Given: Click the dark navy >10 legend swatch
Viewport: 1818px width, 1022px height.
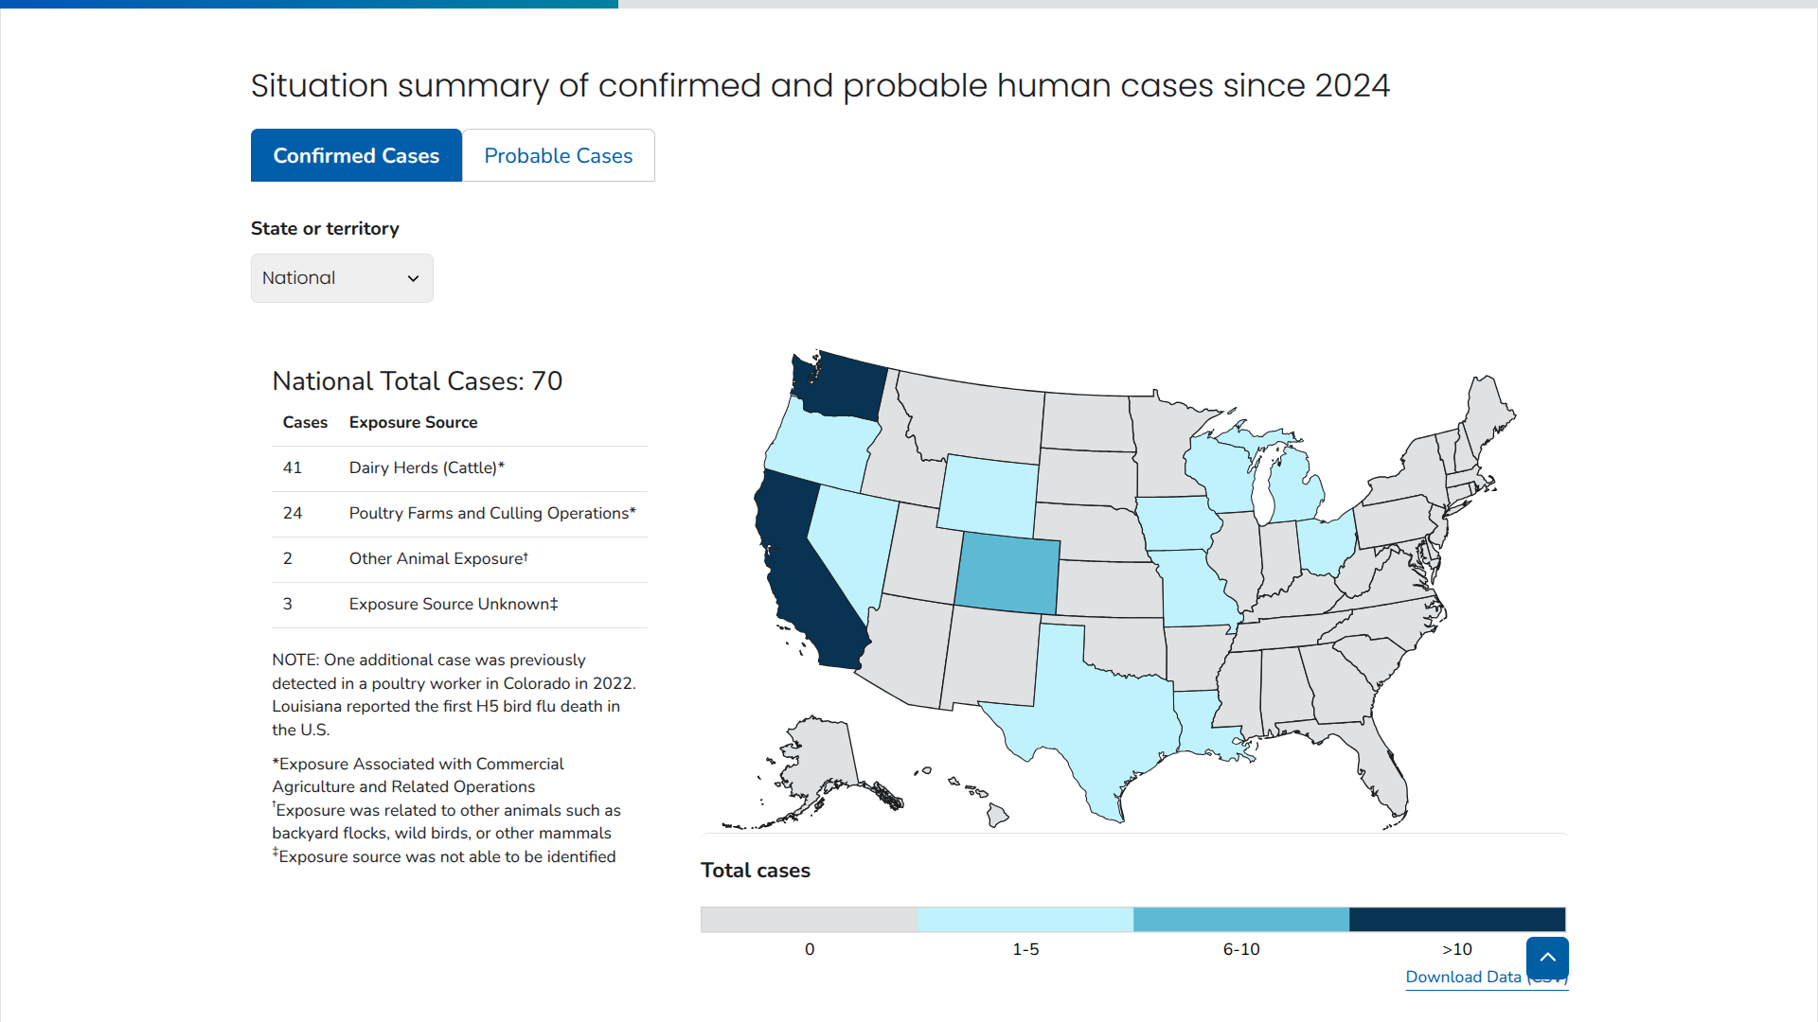Looking at the screenshot, I should click(1456, 920).
